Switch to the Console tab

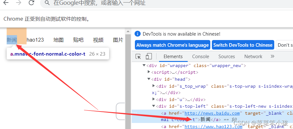pos(200,56)
